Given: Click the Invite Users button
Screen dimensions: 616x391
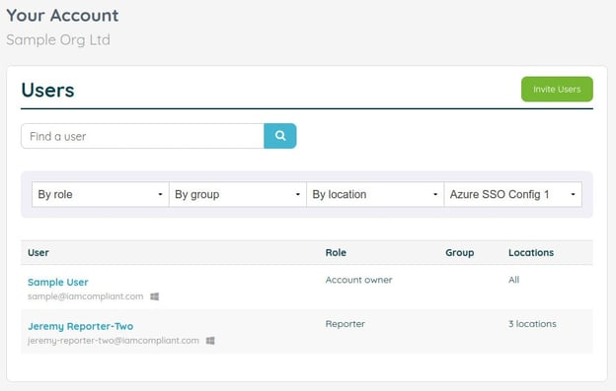Looking at the screenshot, I should point(557,90).
